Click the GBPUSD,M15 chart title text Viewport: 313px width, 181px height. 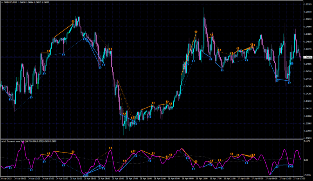point(11,2)
